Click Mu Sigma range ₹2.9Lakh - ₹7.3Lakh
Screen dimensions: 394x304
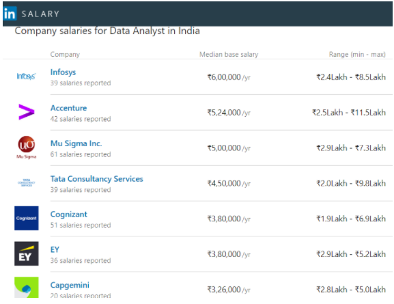point(351,148)
